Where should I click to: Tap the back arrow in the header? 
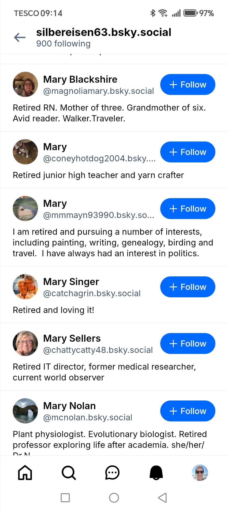20,37
